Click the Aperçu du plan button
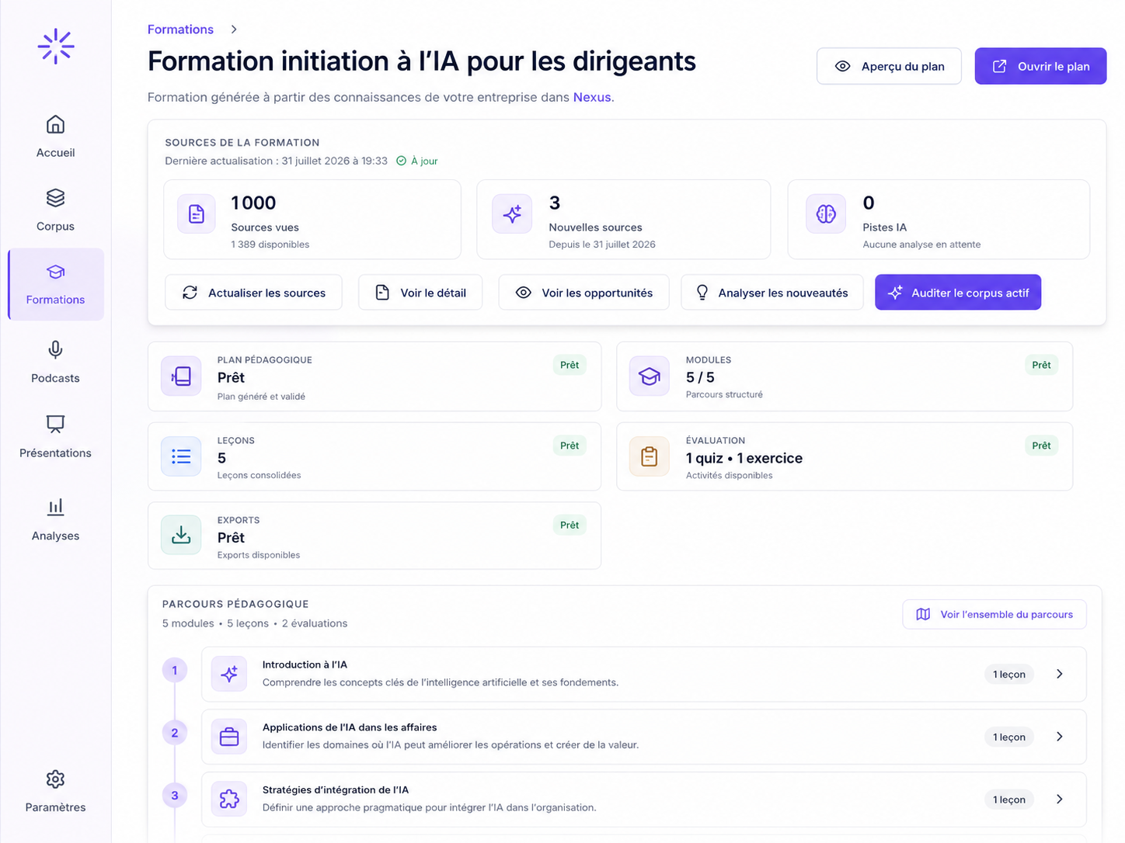 point(889,66)
